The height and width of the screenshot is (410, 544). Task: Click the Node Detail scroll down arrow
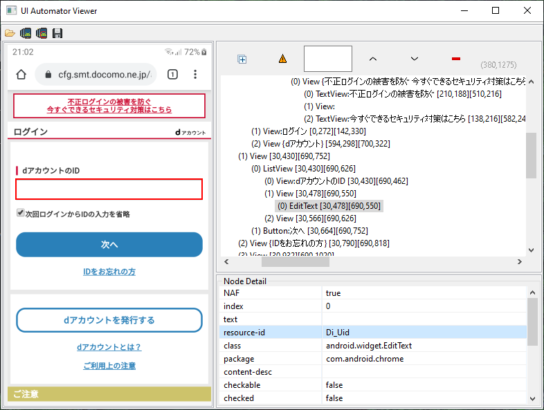coord(532,399)
